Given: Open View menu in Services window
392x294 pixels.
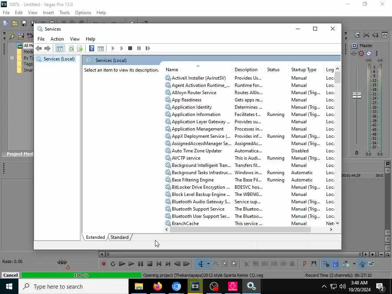Looking at the screenshot, I should (75, 39).
